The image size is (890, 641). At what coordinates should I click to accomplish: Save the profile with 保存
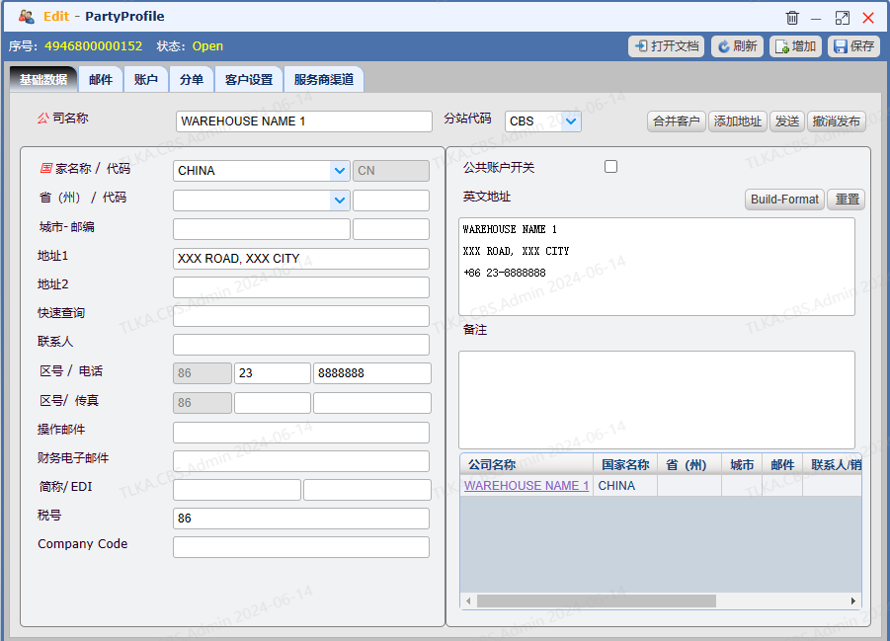853,46
